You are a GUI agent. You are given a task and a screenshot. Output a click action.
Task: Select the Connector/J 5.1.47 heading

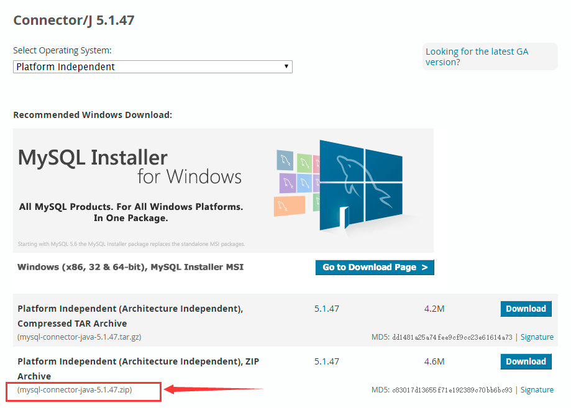(74, 20)
